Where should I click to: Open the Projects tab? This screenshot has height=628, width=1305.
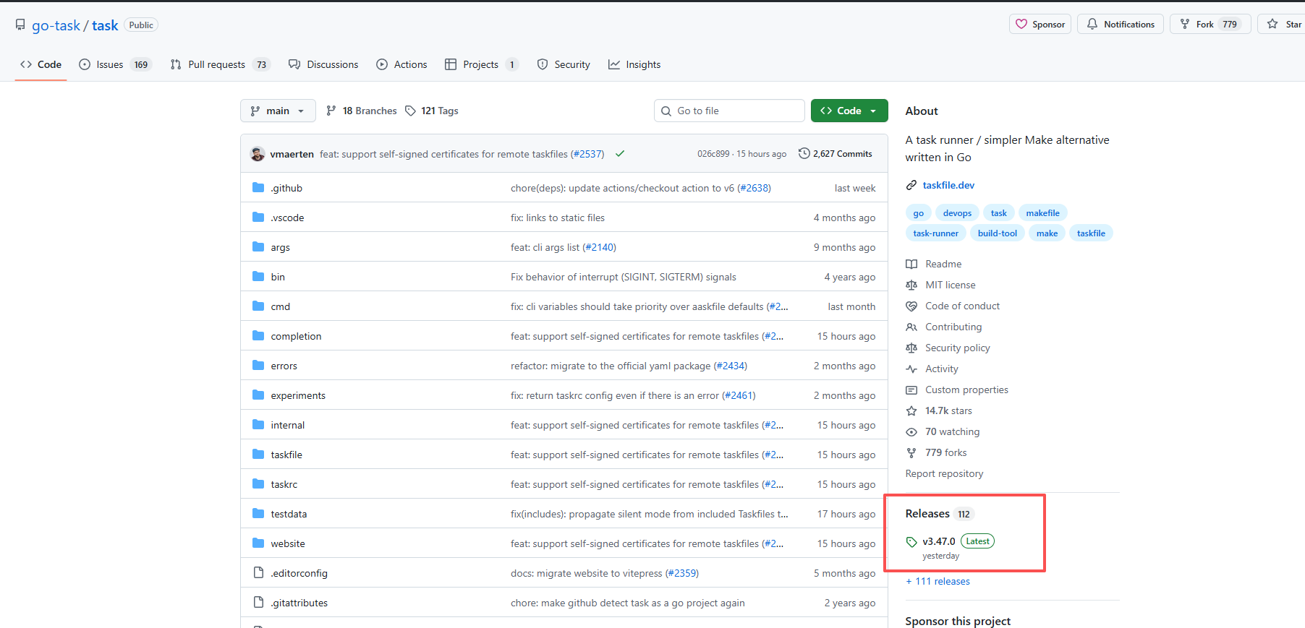point(482,64)
